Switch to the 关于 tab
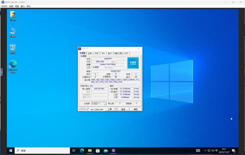 click(127, 53)
